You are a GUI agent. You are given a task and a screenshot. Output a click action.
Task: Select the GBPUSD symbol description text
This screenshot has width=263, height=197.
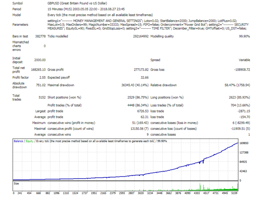pyautogui.click(x=77, y=3)
